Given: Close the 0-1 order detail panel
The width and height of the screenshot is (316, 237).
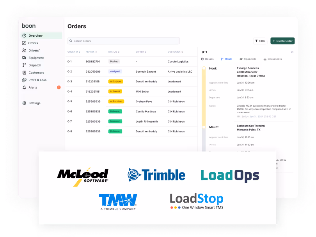Looking at the screenshot, I should coord(292,52).
